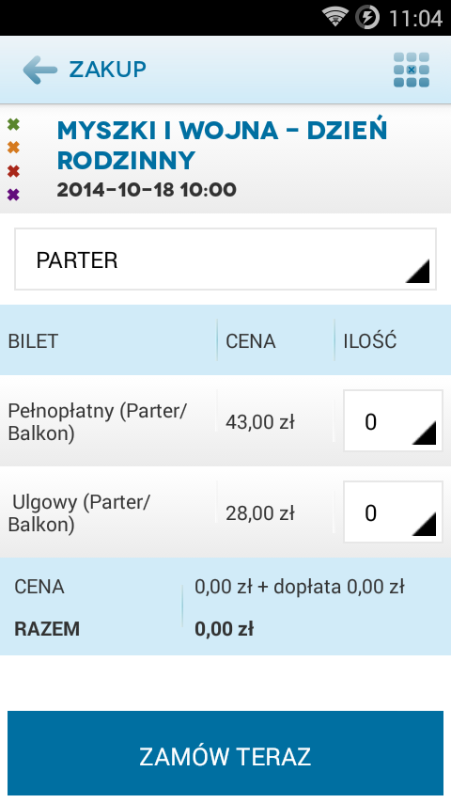Open the seat map grid icon
The image size is (451, 803).
(x=412, y=70)
